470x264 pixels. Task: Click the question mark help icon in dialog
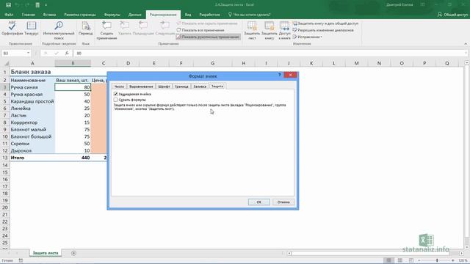(x=280, y=75)
